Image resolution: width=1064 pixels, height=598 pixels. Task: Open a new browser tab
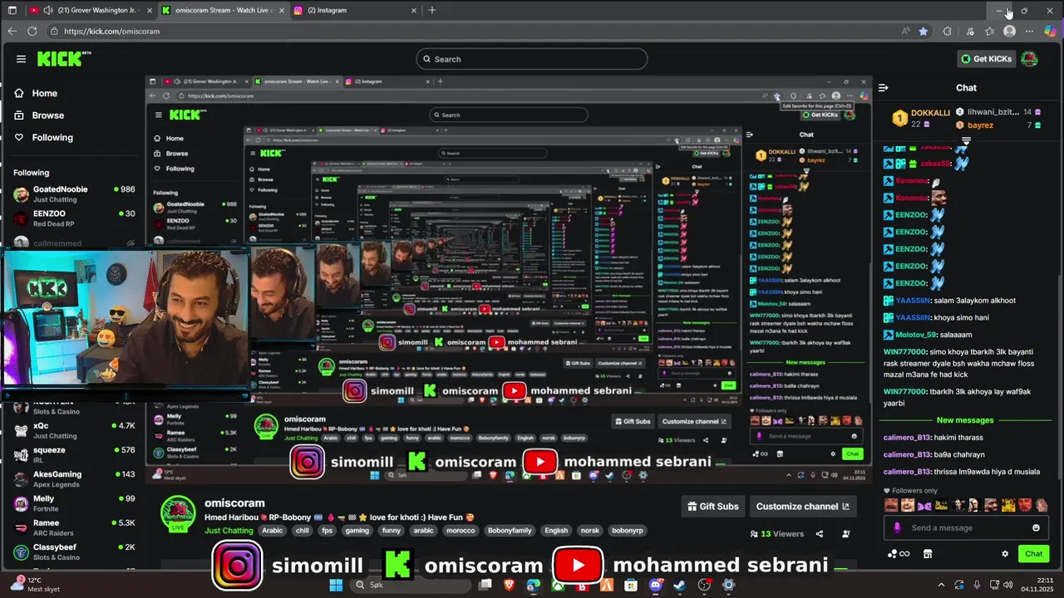click(431, 10)
